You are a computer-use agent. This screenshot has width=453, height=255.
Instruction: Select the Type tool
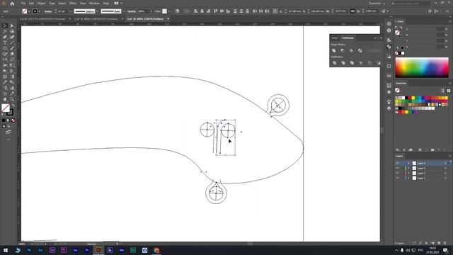click(5, 42)
